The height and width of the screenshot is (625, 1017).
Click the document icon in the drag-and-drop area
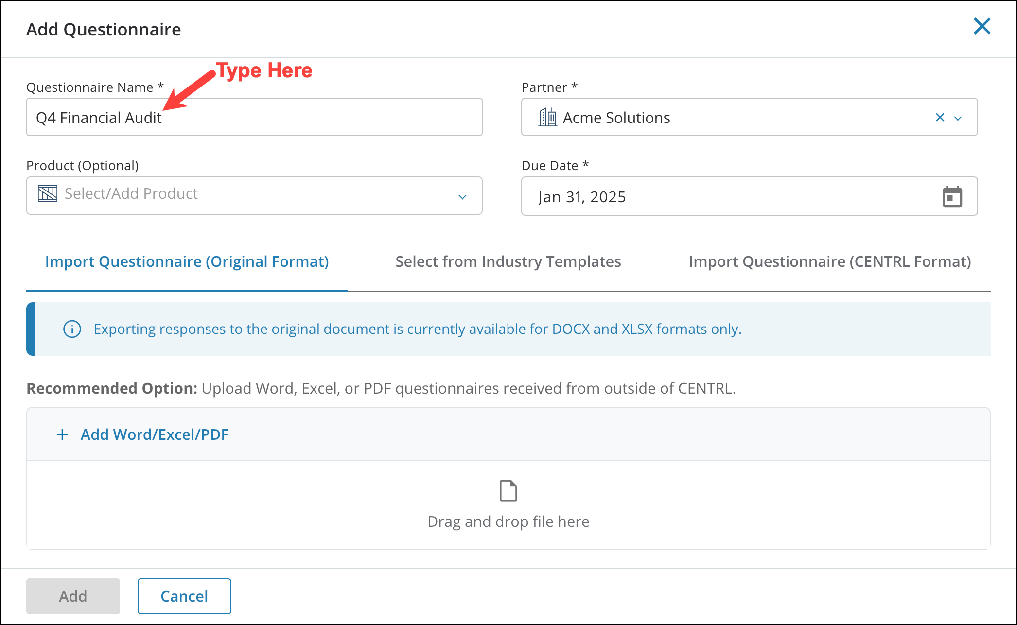click(x=508, y=491)
